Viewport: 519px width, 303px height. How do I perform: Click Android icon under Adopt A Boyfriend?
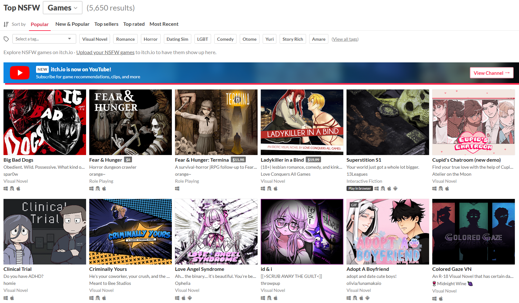click(368, 298)
